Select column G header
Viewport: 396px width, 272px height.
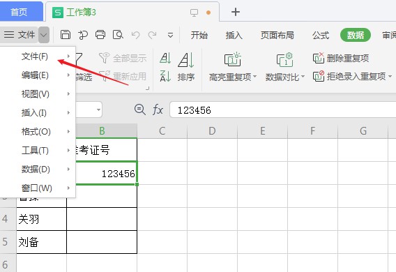pyautogui.click(x=363, y=131)
